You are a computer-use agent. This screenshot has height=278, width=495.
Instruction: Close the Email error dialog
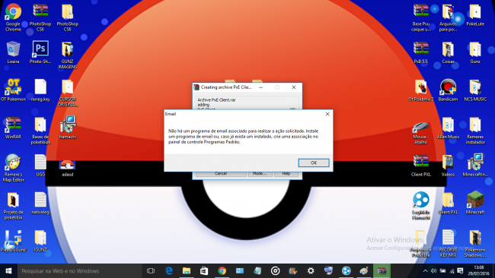coord(327,114)
